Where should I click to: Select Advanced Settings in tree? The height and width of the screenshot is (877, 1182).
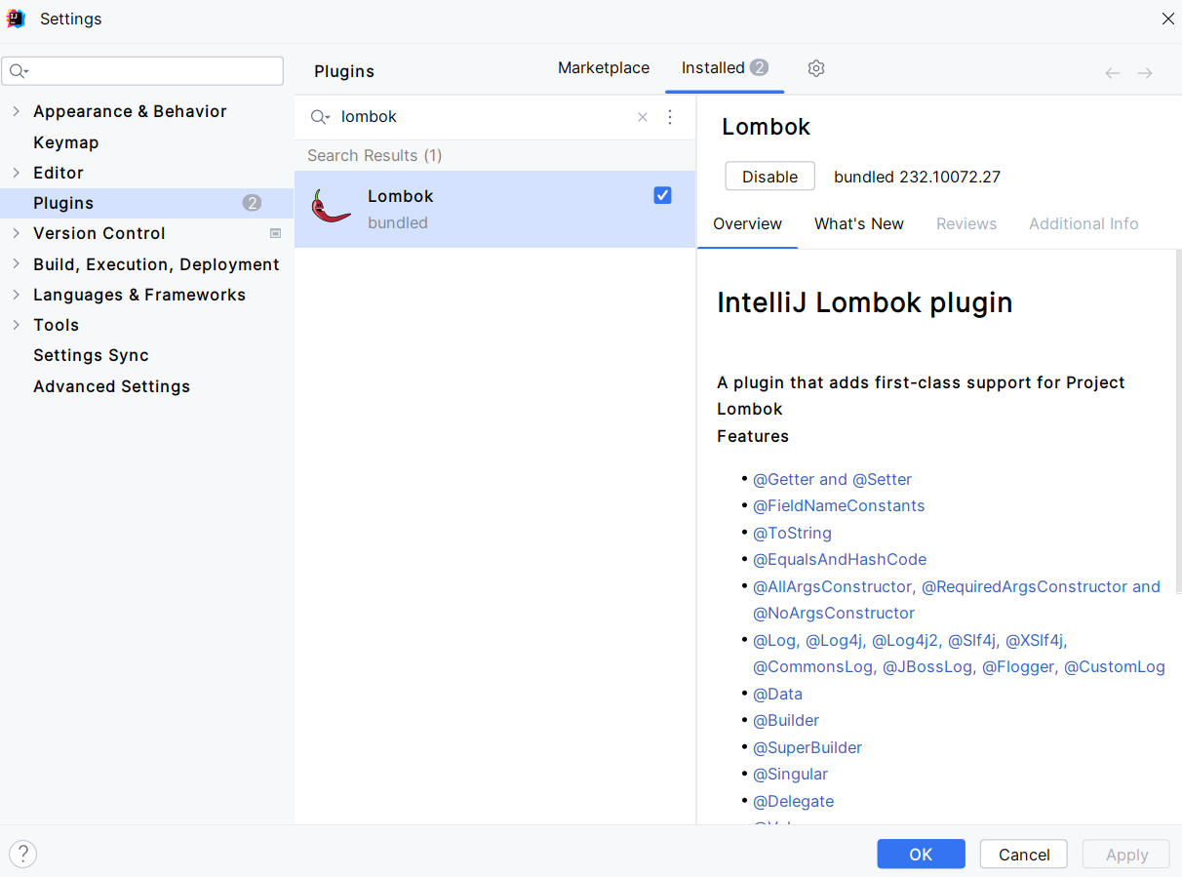click(x=111, y=386)
